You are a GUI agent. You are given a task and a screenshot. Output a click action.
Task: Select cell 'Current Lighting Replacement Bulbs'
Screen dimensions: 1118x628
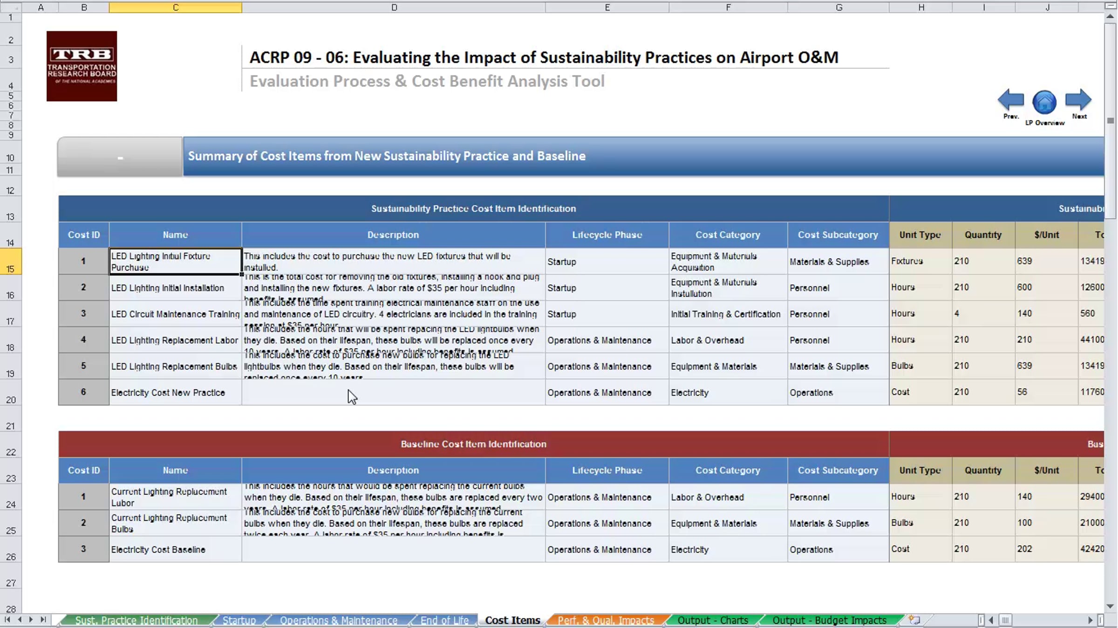point(175,523)
